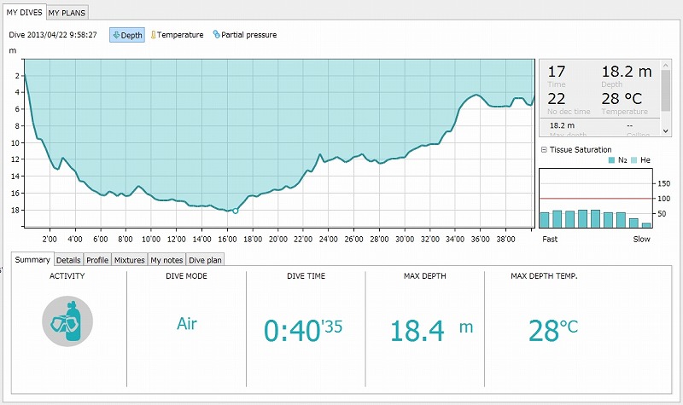The image size is (683, 405).
Task: Open the My notes tab
Action: (166, 259)
